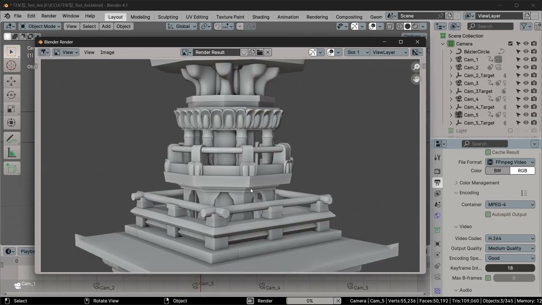Open the Render menu in the top bar
542x305 pixels.
(49, 16)
